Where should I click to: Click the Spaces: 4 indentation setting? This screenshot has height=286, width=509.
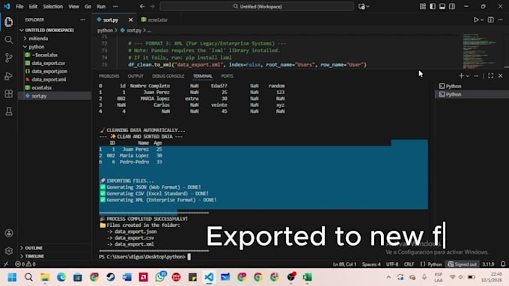tap(371, 264)
